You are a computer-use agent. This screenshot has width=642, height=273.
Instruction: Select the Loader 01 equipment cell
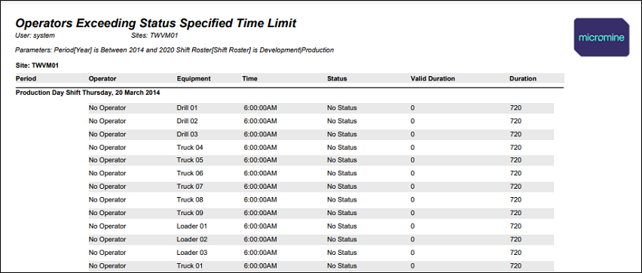[192, 226]
